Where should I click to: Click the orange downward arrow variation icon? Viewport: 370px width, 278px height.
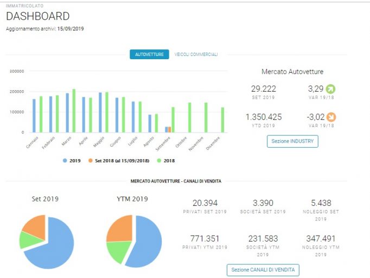pos(331,117)
